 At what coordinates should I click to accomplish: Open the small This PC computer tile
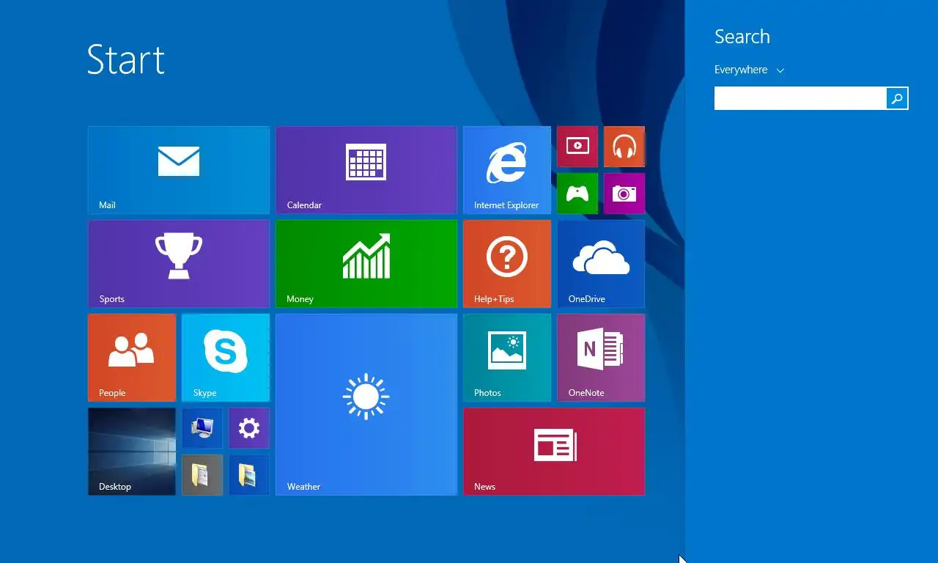pos(202,428)
